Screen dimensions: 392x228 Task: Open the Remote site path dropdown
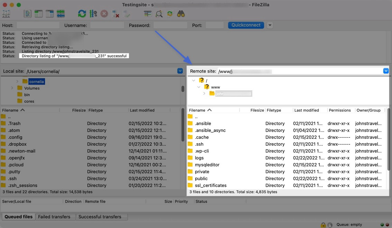point(386,71)
